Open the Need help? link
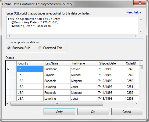149x122 pixels. [x=134, y=12]
